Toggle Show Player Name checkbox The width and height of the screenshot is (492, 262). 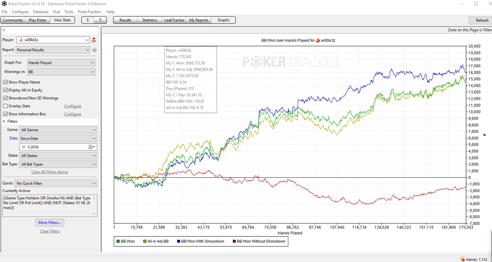click(x=5, y=82)
